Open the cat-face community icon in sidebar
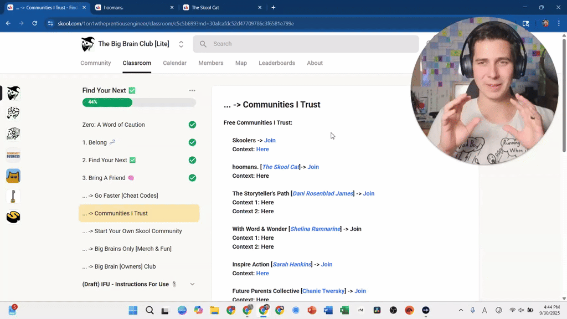Image resolution: width=567 pixels, height=319 pixels. tap(13, 176)
